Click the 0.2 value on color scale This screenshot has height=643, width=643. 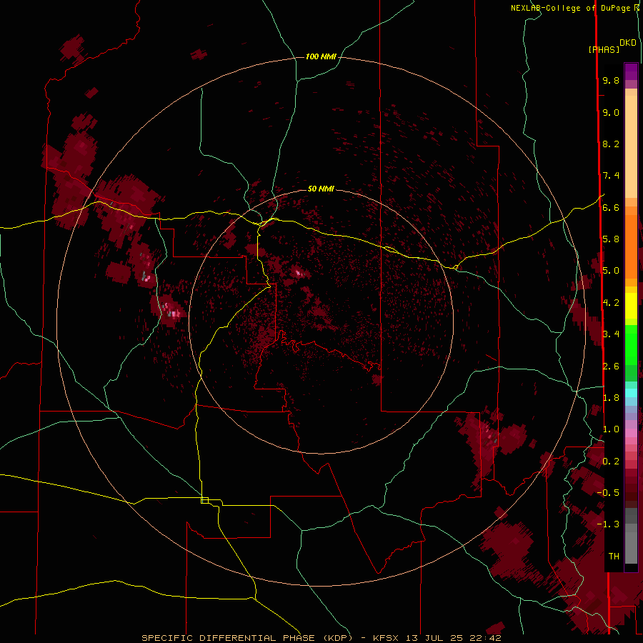click(611, 462)
